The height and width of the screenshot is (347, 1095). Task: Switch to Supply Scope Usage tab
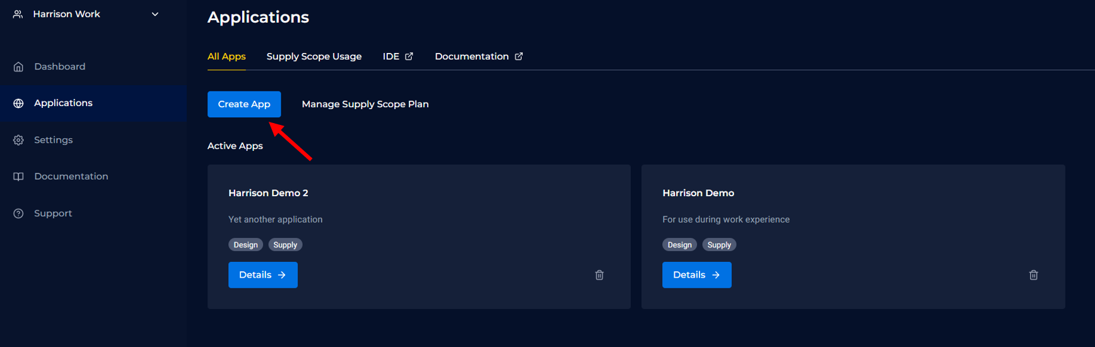coord(314,56)
